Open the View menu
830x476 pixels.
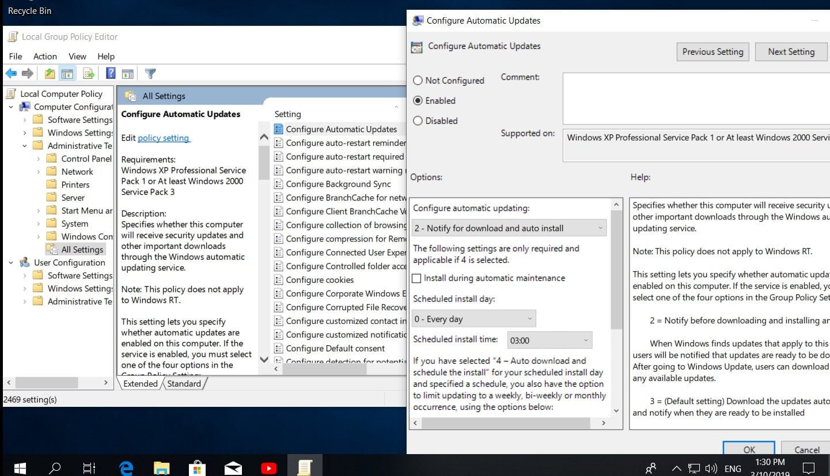coord(77,56)
